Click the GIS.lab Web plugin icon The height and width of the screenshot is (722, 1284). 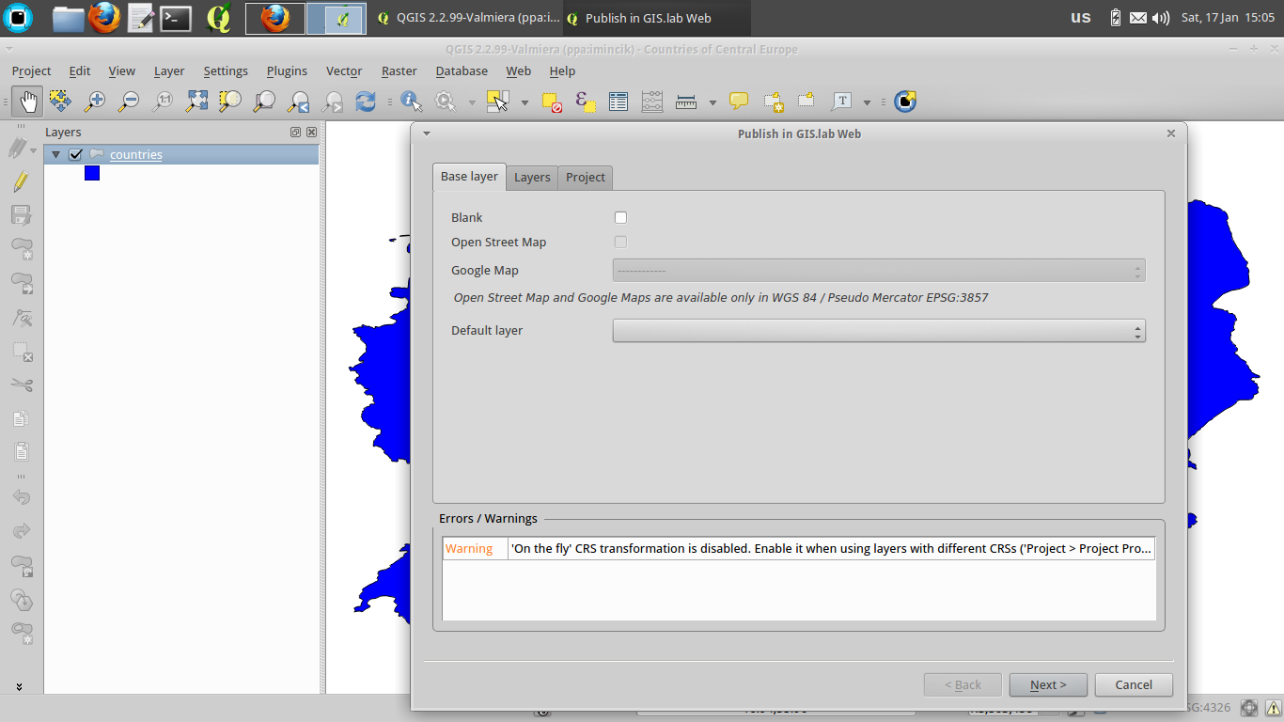point(905,102)
